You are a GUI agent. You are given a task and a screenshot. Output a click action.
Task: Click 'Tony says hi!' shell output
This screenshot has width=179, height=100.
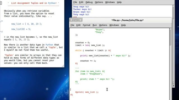[81, 14]
